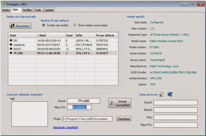Viewport: 206px width, 136px height.
Task: Click the RT2860 model number value
Action: coord(154,47)
